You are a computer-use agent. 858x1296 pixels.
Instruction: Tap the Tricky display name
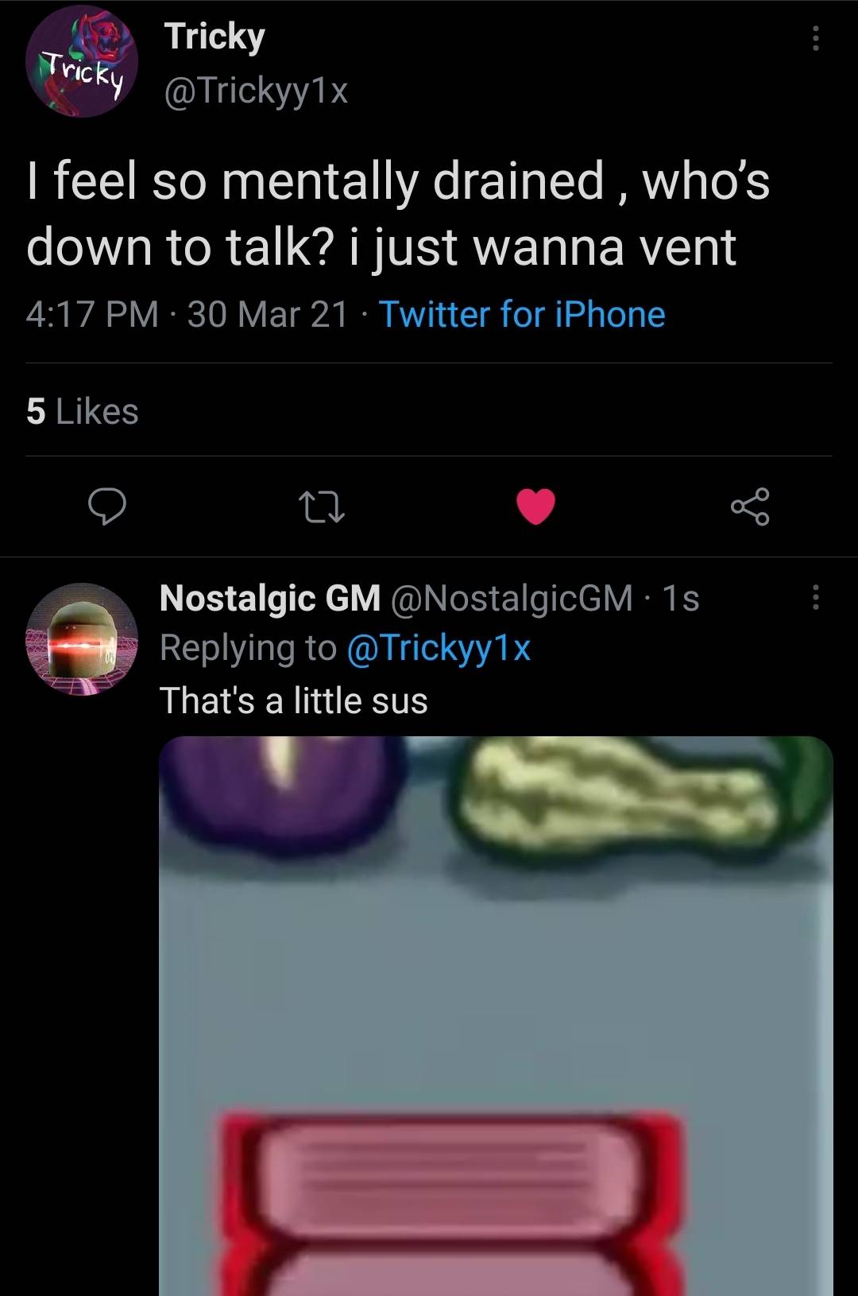tap(214, 37)
